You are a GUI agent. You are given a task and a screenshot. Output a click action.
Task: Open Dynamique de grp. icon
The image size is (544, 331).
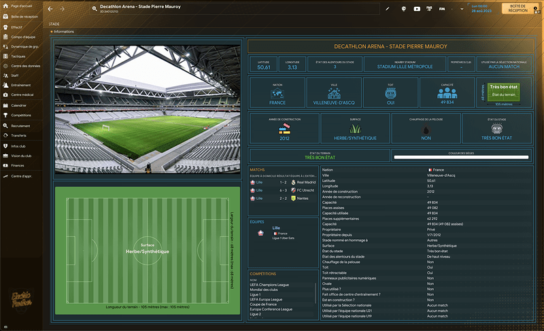point(5,46)
